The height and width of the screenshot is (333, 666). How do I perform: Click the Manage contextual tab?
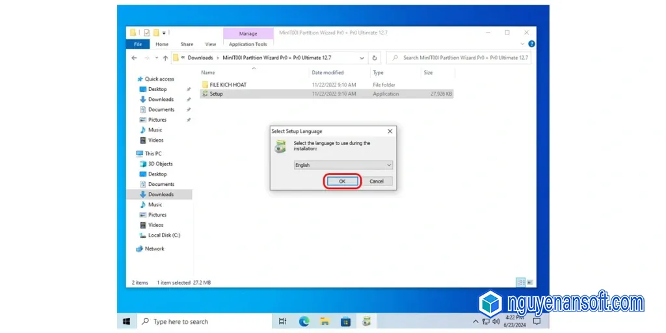(248, 34)
